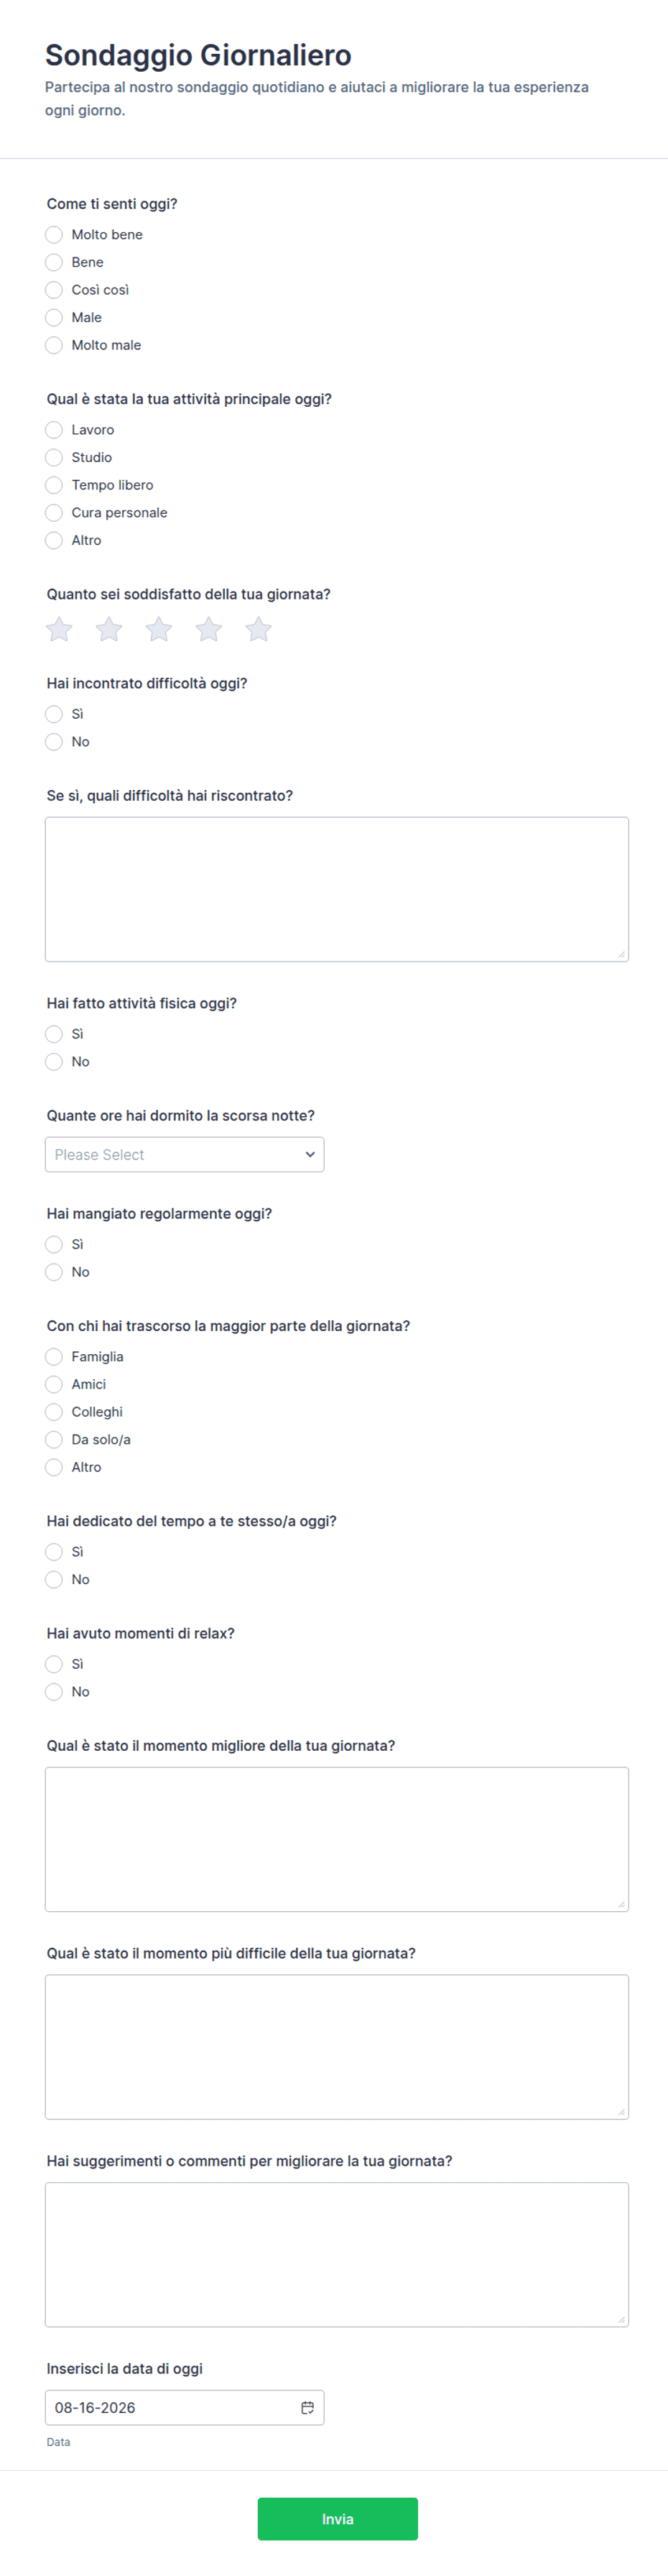Screen dimensions: 668x2576
Task: Open the calendar picker icon
Action: pyautogui.click(x=308, y=2407)
